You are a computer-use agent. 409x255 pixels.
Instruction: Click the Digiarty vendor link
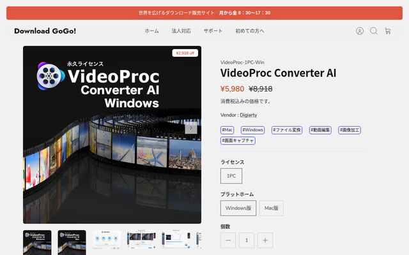(249, 115)
